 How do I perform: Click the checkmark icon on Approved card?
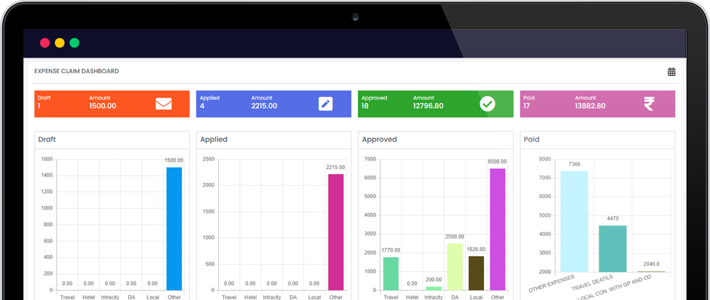tap(488, 104)
